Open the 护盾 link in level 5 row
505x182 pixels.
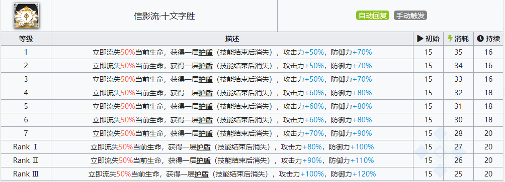click(x=206, y=106)
